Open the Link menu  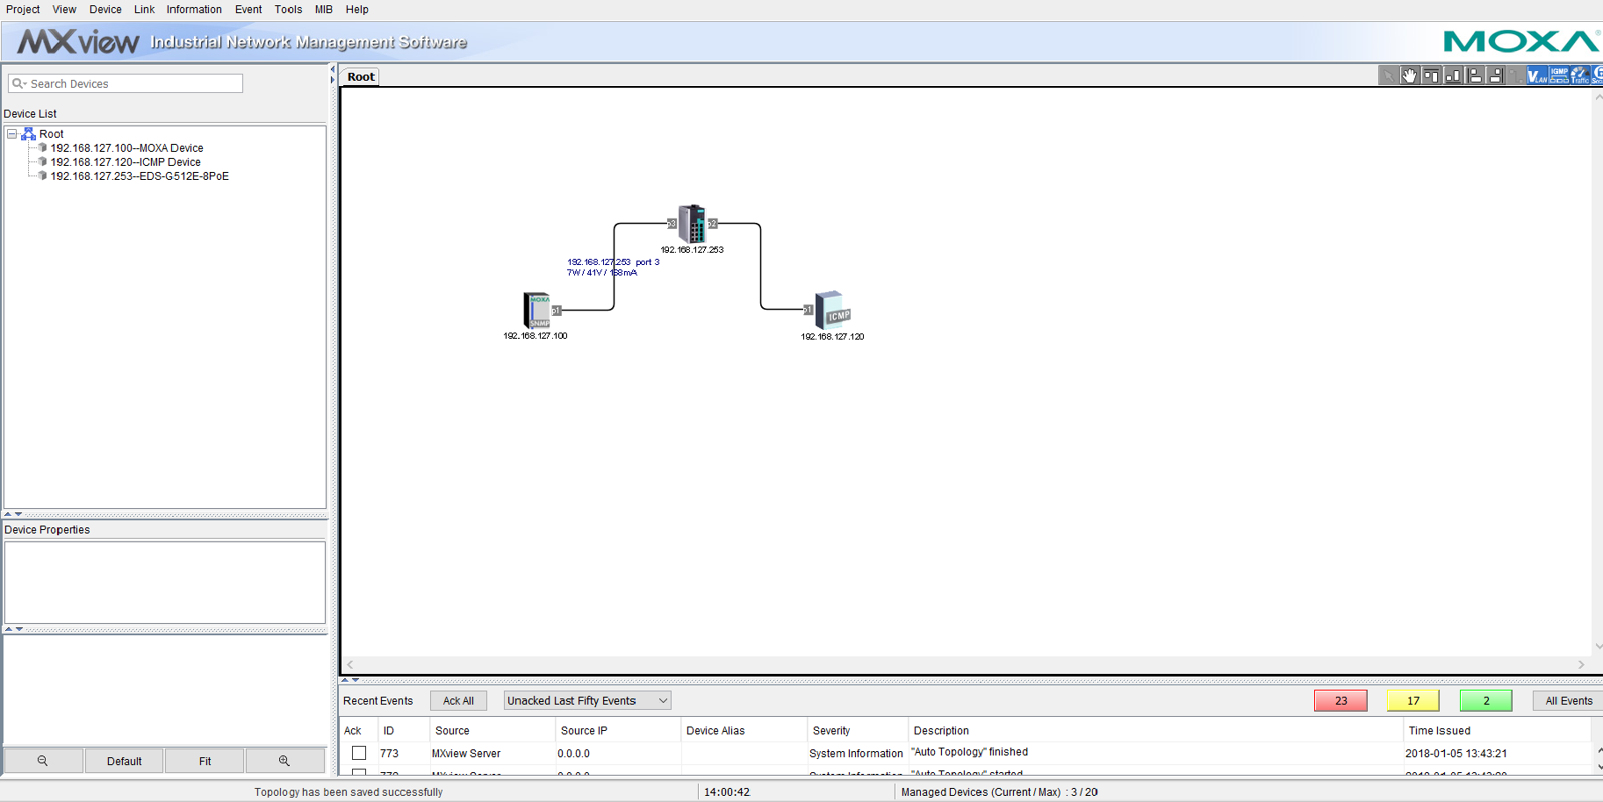145,10
